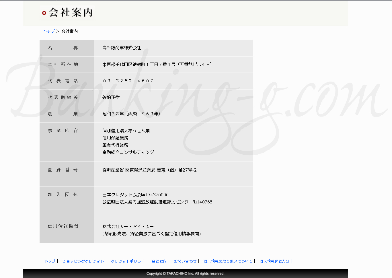Click the 創業 label

(63, 114)
